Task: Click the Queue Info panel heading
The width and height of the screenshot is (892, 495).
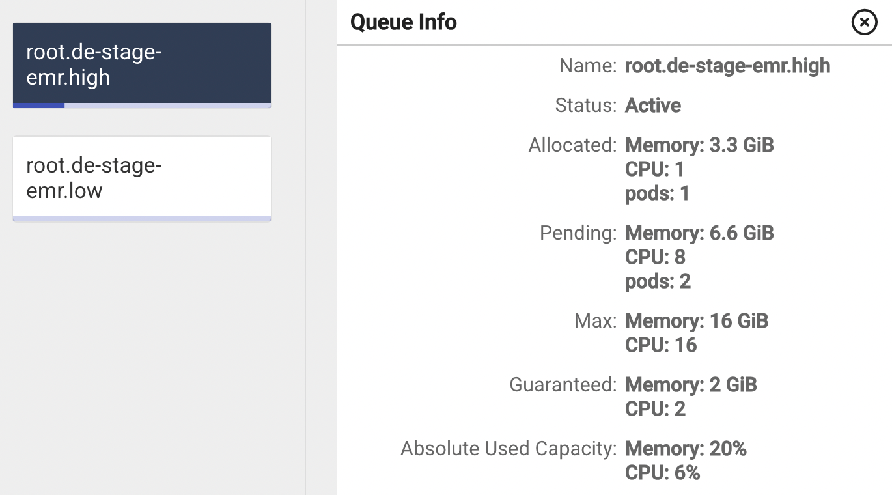Action: point(404,22)
